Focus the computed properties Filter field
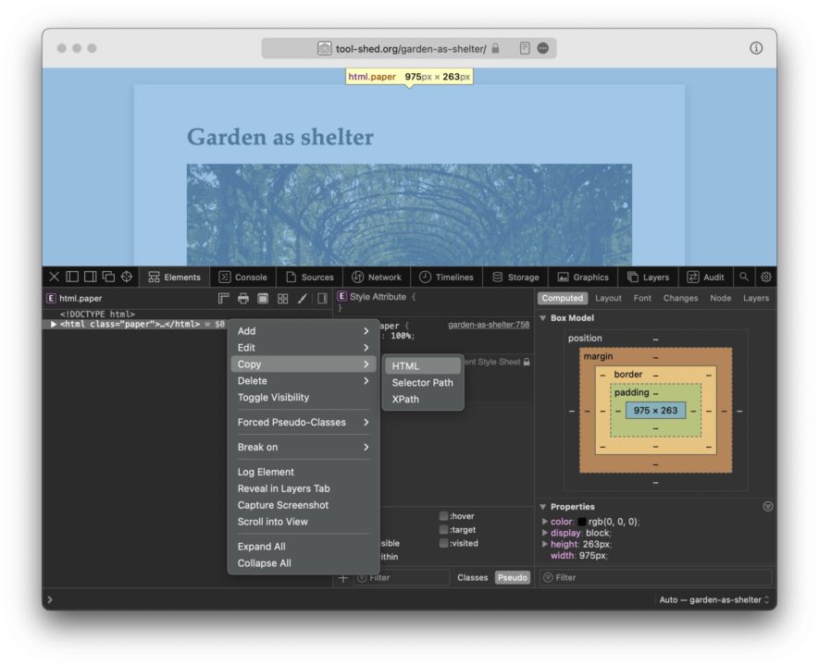 pyautogui.click(x=655, y=577)
